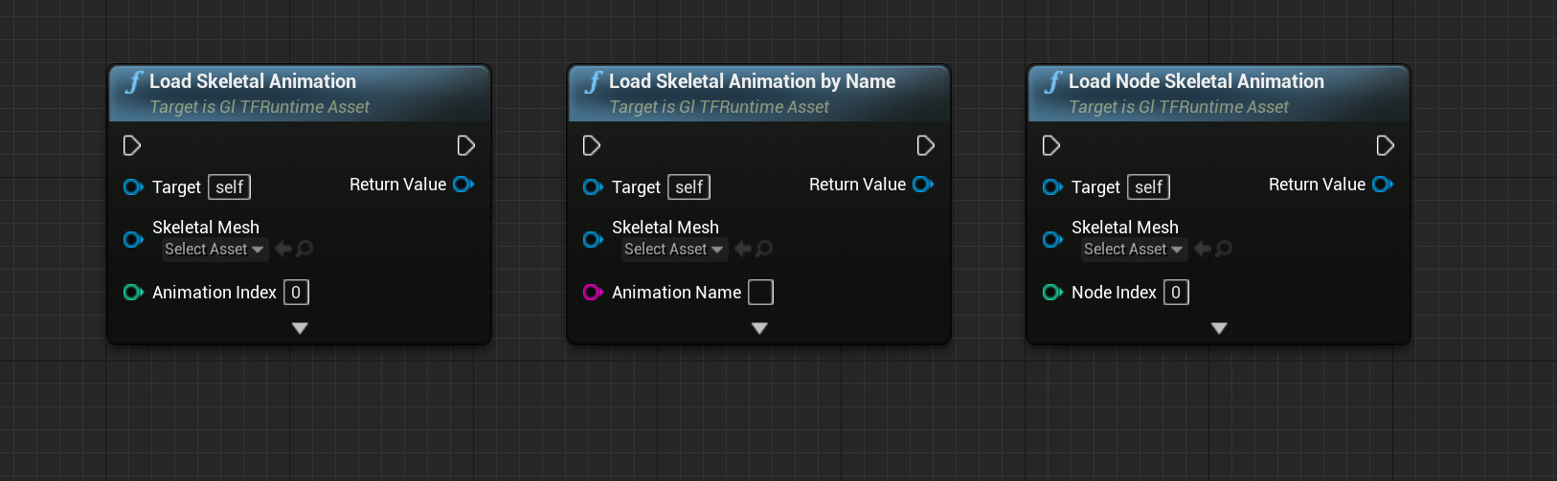Screen dimensions: 1557x481
Task: Click Return Value pin on Load Node Skeletal Animation
Action: [x=1382, y=185]
